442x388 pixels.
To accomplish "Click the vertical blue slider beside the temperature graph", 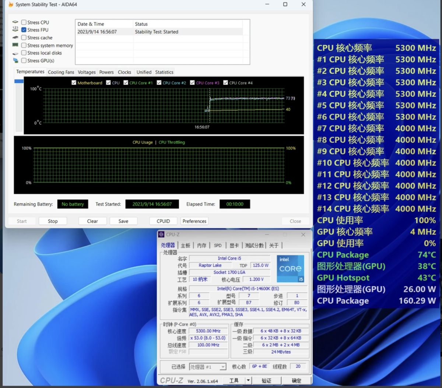I will pos(19,81).
